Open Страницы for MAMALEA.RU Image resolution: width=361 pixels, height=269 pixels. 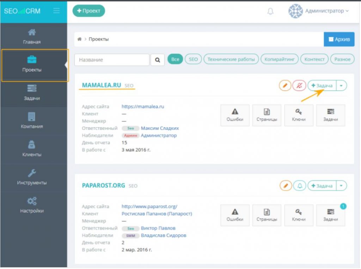tap(267, 115)
